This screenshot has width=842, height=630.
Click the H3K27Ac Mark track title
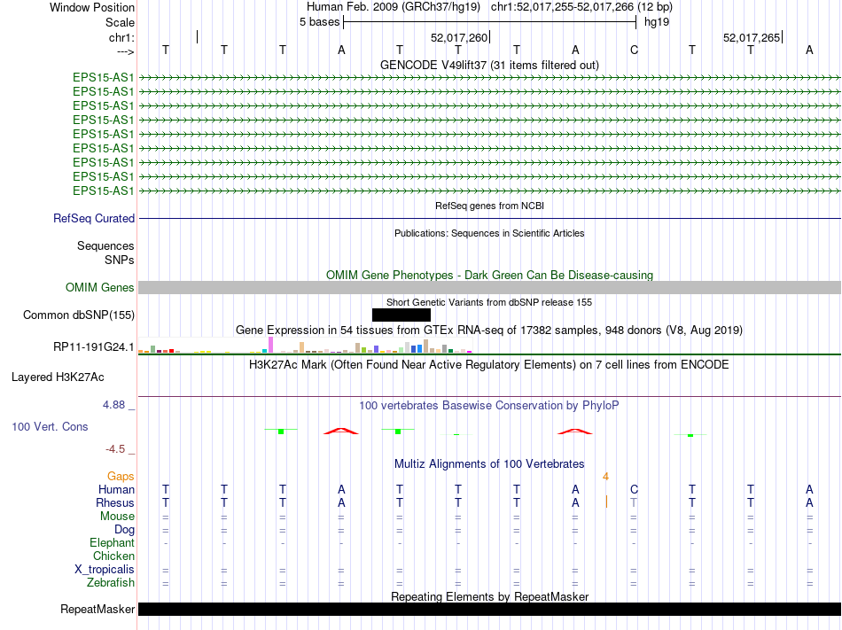(x=489, y=365)
